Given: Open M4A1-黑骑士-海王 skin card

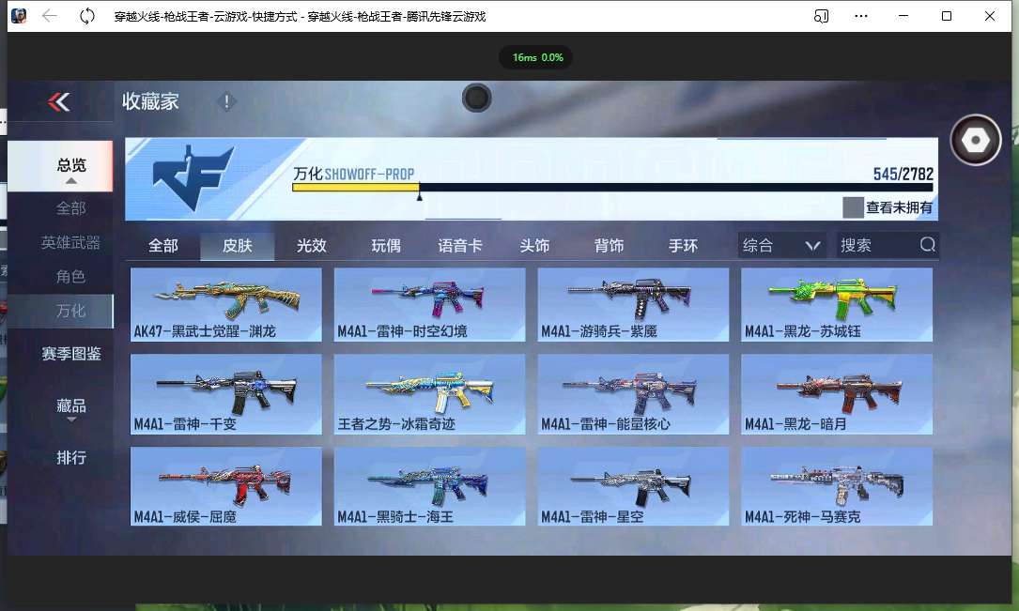Looking at the screenshot, I should click(429, 486).
